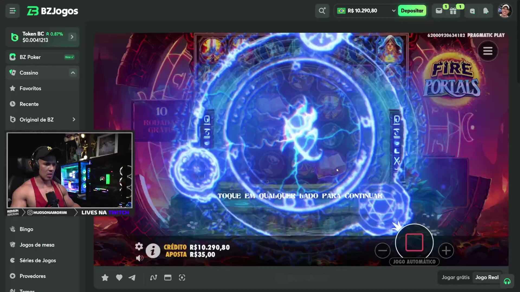Click the streamer webcam overlay
Image resolution: width=520 pixels, height=292 pixels.
point(70,170)
